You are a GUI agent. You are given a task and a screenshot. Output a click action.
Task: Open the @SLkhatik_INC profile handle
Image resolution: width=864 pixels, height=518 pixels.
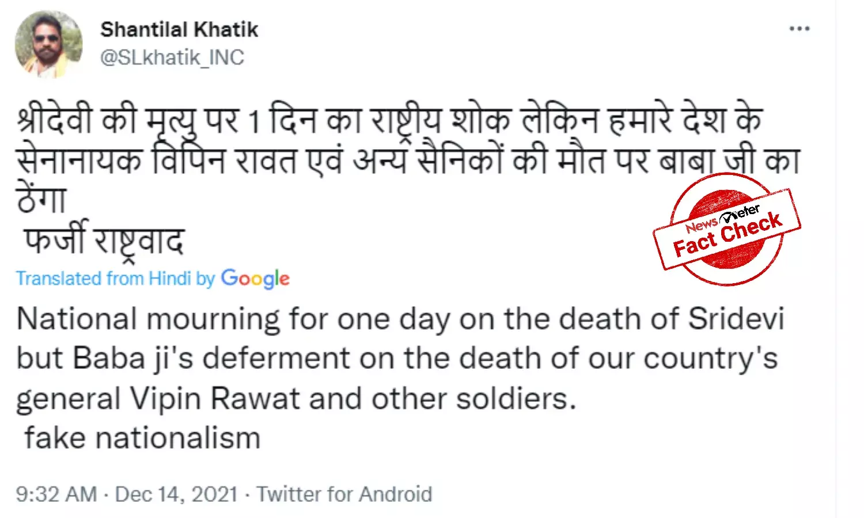[173, 57]
